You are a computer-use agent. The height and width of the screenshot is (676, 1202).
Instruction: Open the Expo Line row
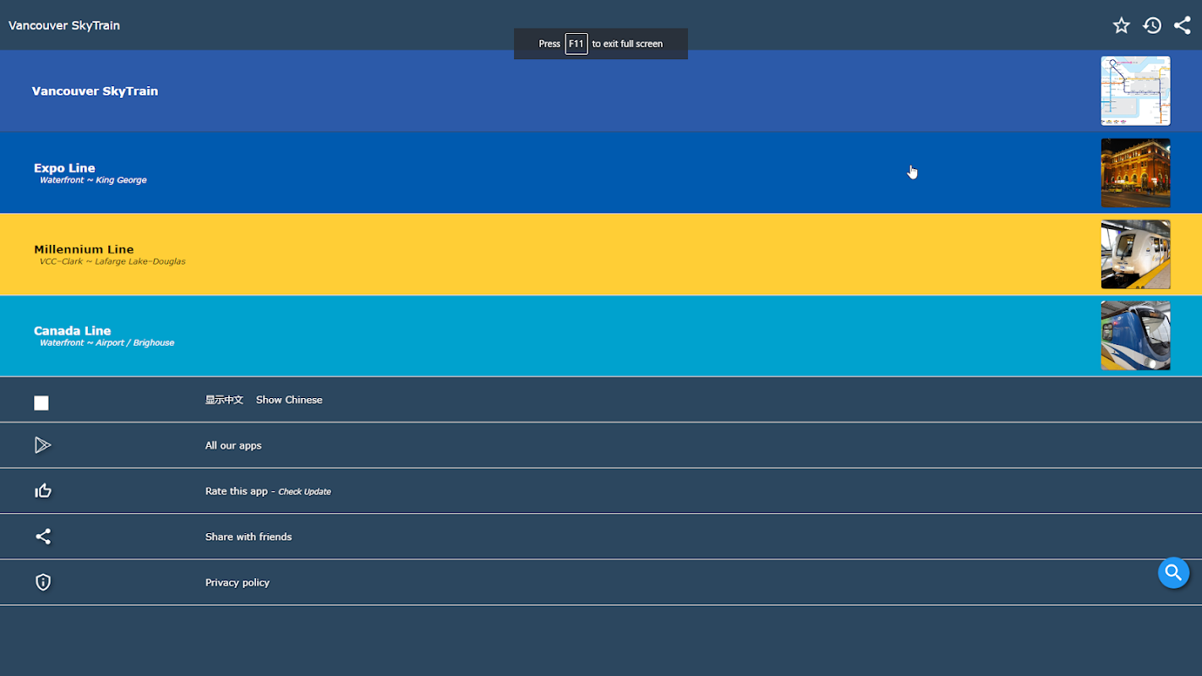(x=601, y=172)
